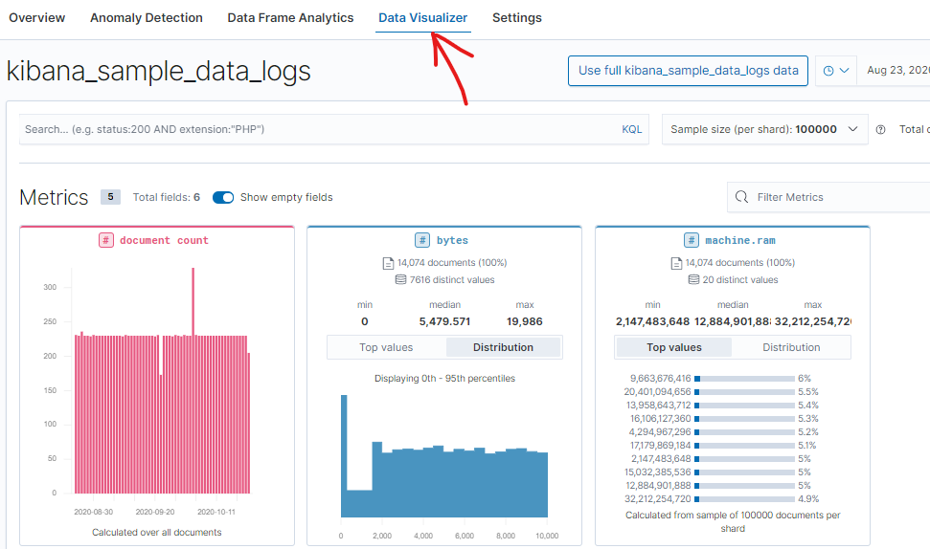The height and width of the screenshot is (549, 930).
Task: Click the 16,106,127,360 top value row
Action: point(722,419)
